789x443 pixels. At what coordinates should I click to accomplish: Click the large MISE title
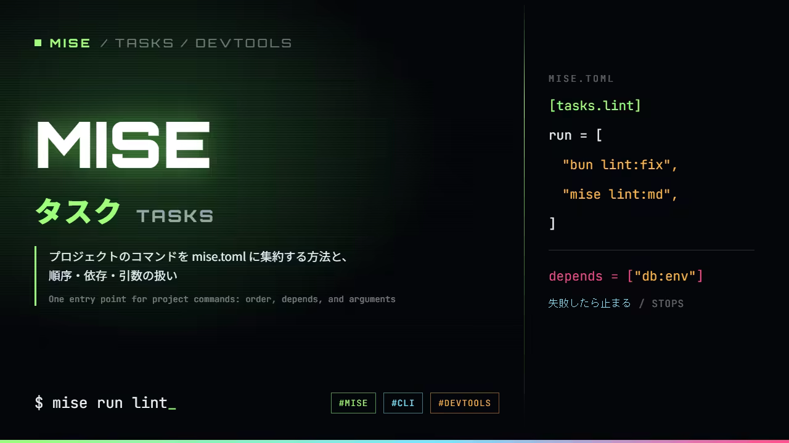click(123, 145)
